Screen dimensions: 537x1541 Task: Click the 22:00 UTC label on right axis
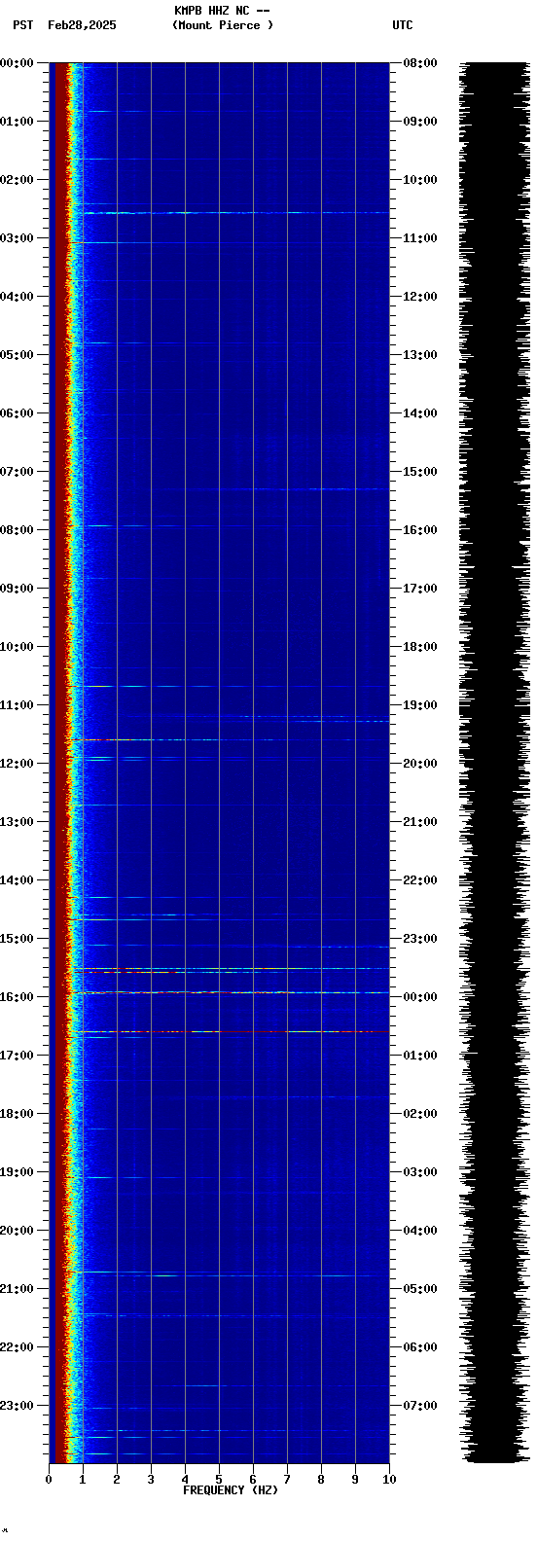pyautogui.click(x=419, y=880)
